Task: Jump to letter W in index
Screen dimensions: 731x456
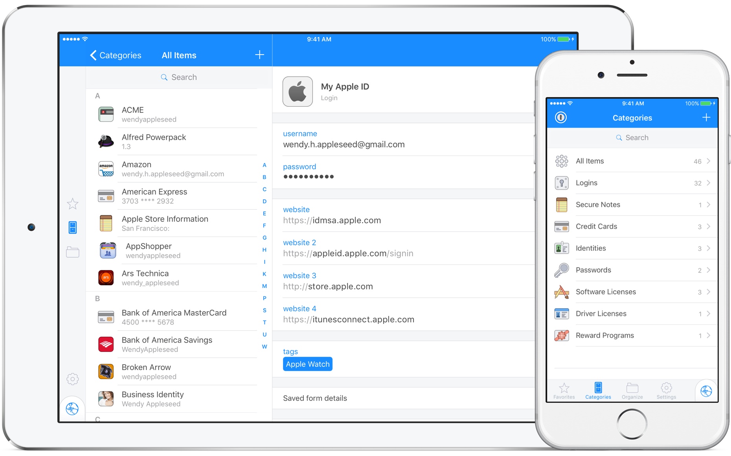Action: [264, 347]
